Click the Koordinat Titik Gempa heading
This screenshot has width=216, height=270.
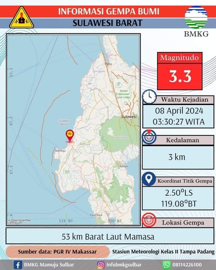coord(185,181)
